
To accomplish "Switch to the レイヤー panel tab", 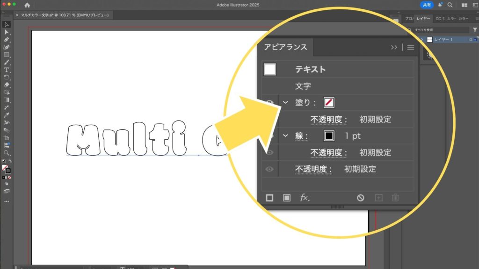I will (423, 19).
